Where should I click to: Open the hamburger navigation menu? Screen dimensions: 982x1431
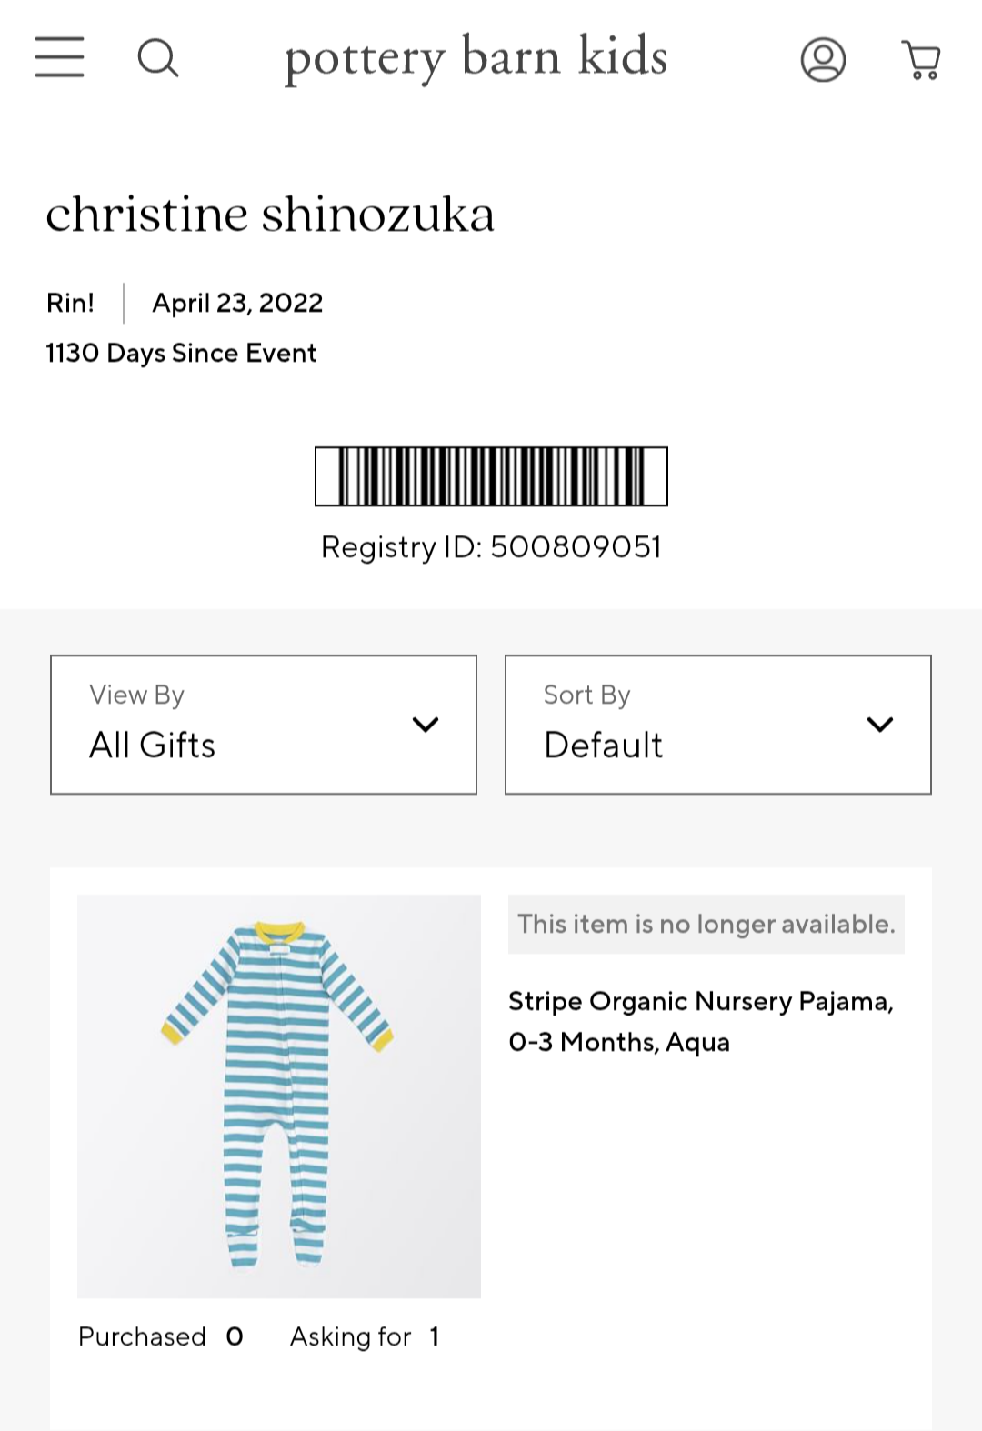60,57
